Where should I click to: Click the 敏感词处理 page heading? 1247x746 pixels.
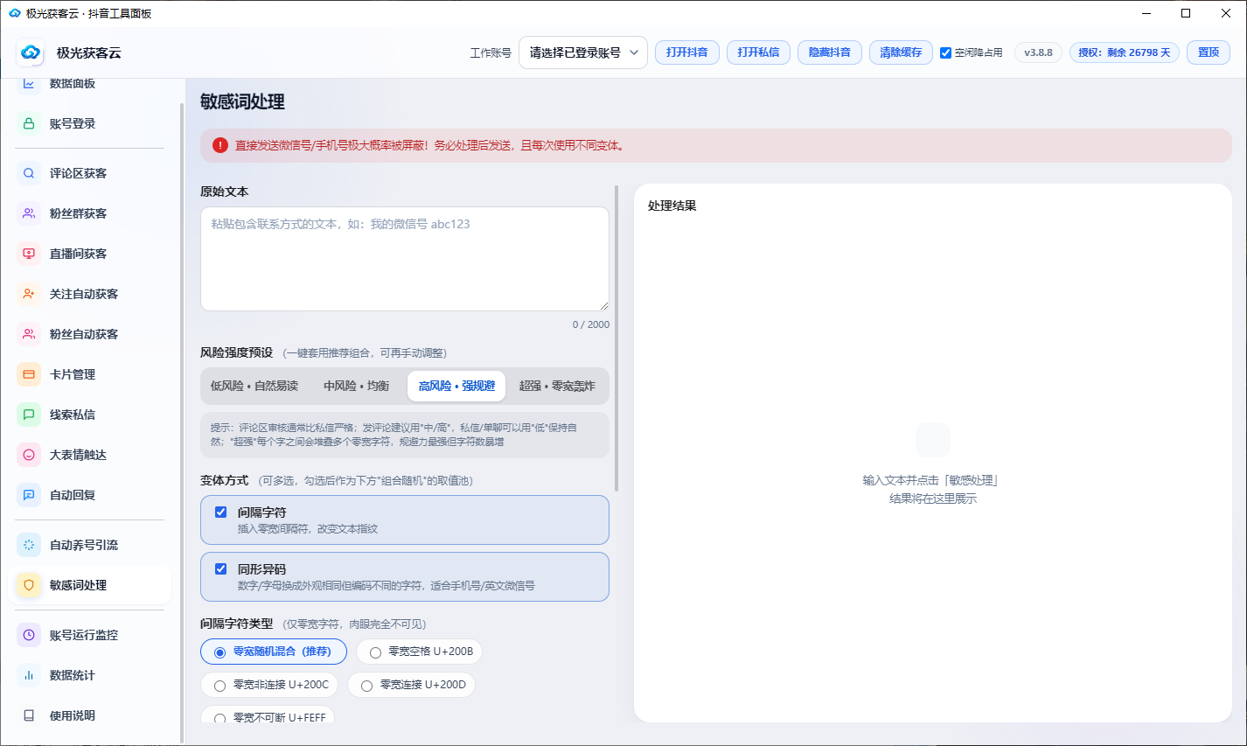pyautogui.click(x=242, y=101)
